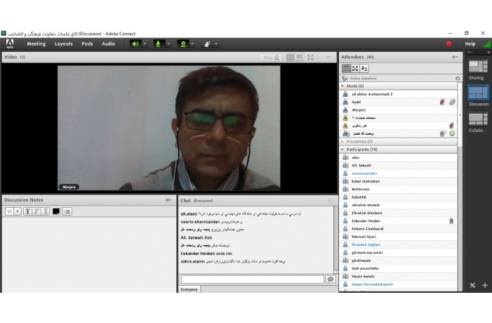
Task: Collapse the Participants (74) group
Action: point(343,150)
